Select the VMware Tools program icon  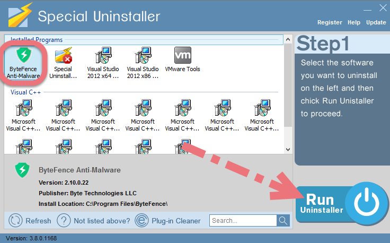[x=183, y=60]
